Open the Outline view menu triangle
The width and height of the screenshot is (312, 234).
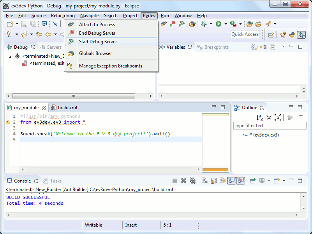tap(301, 117)
